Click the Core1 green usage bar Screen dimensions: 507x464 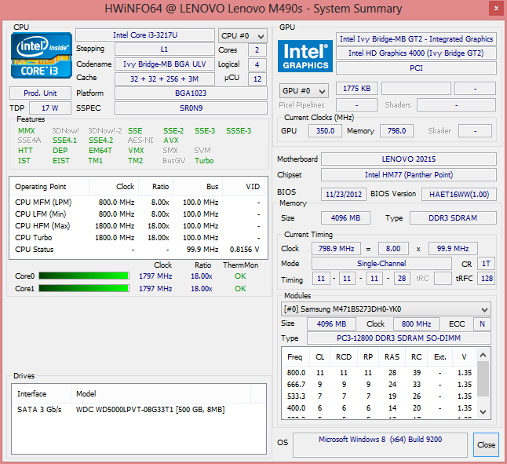tap(84, 289)
